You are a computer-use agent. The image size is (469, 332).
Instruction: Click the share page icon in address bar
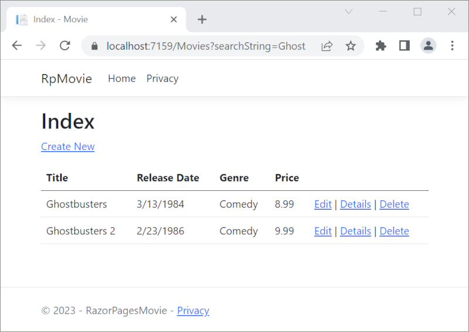coord(327,46)
